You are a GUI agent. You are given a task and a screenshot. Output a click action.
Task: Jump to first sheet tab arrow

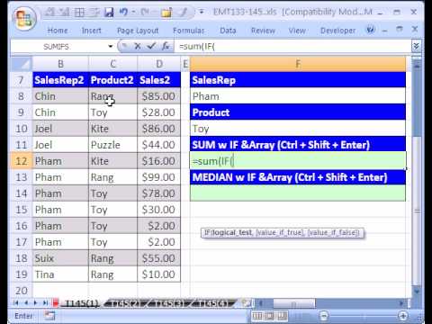click(x=16, y=303)
